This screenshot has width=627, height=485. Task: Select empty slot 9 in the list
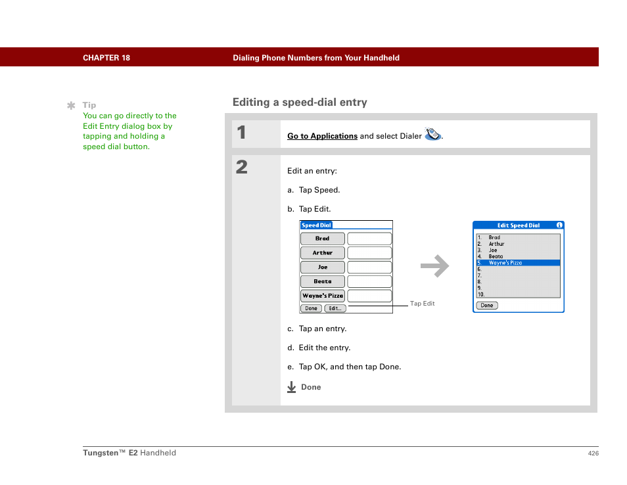tap(519, 288)
